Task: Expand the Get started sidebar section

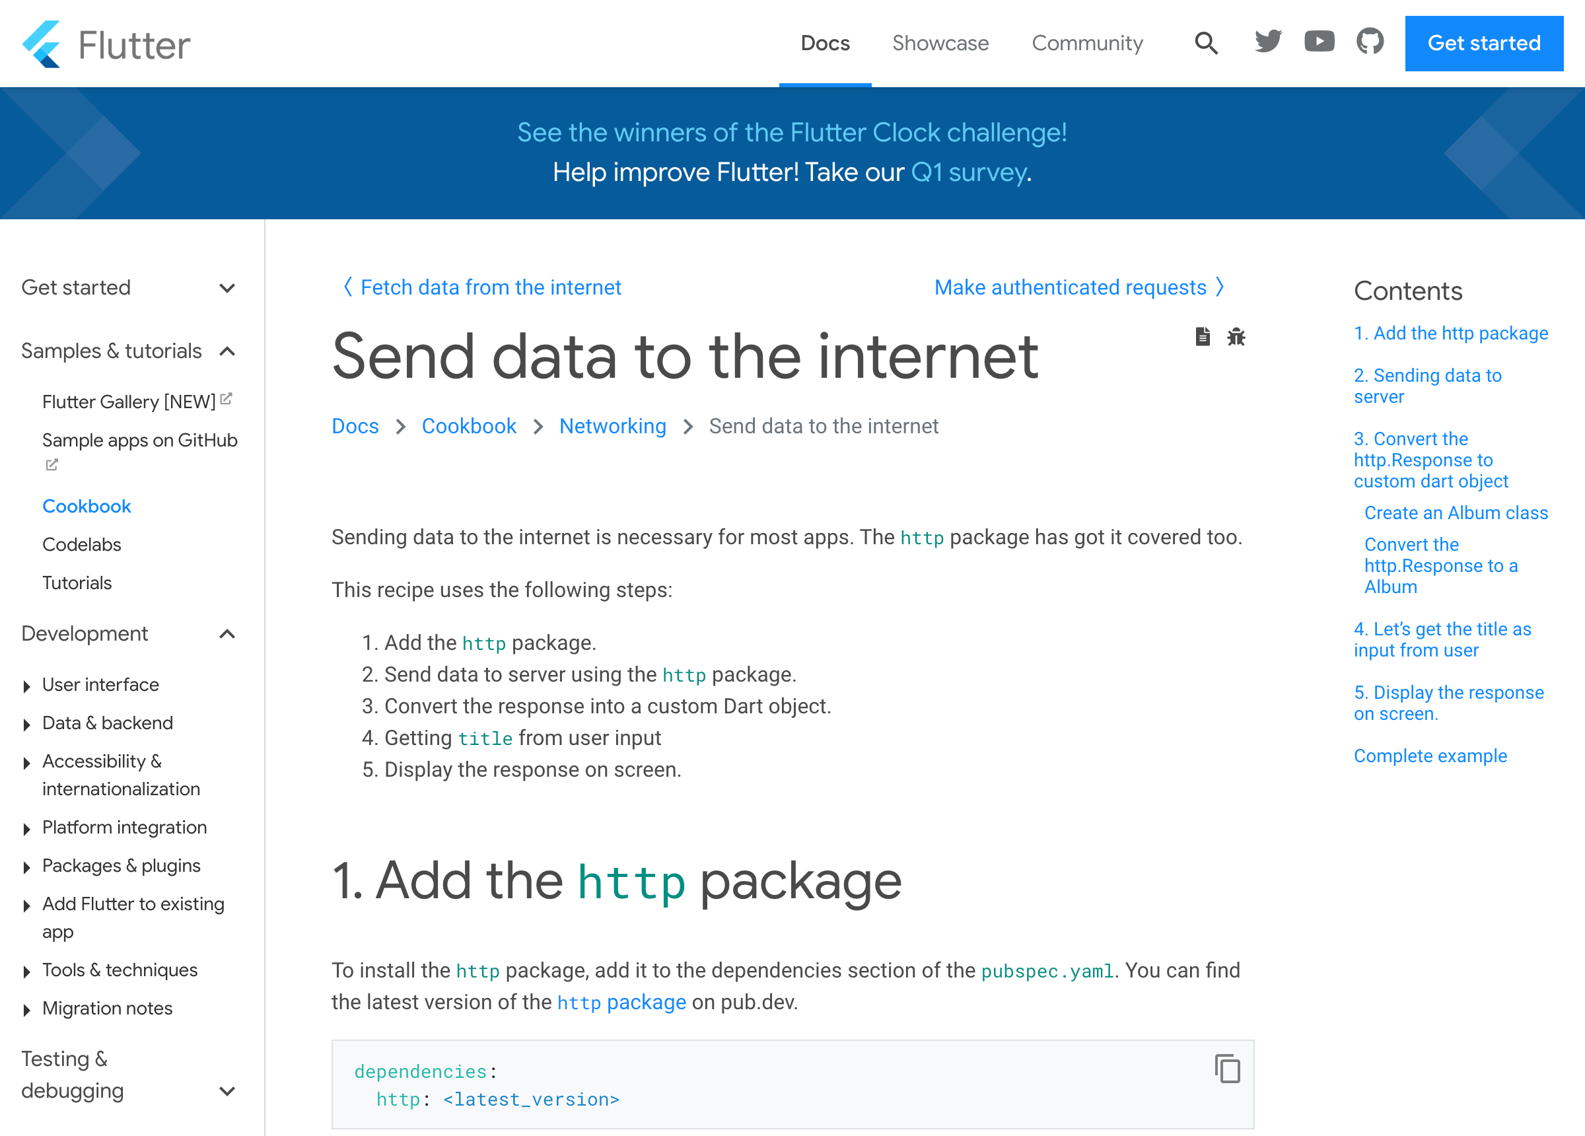Action: click(227, 288)
